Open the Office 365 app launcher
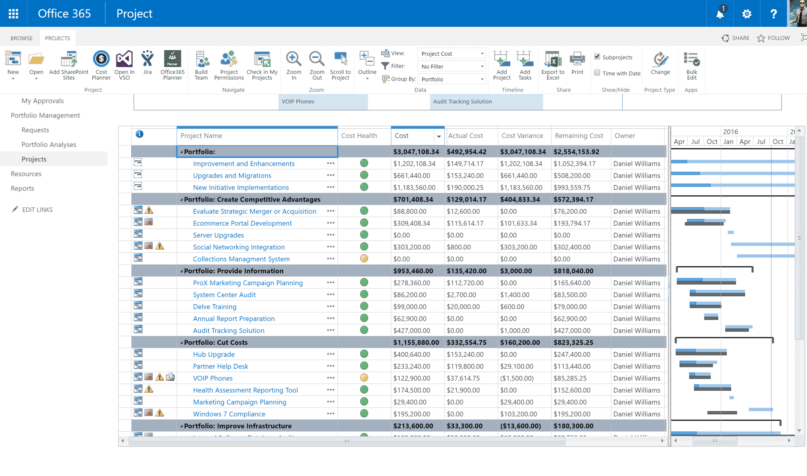This screenshot has height=476, width=807. (13, 14)
